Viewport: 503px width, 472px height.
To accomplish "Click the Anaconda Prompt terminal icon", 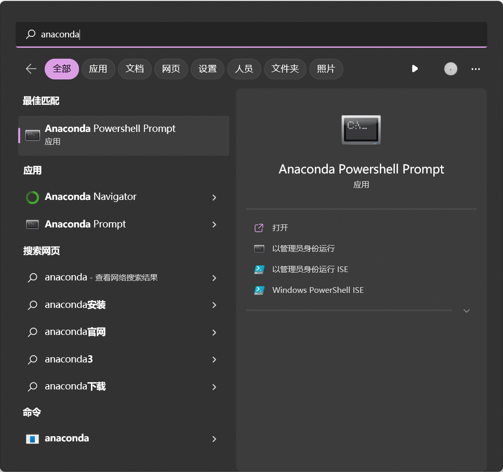I will point(32,224).
